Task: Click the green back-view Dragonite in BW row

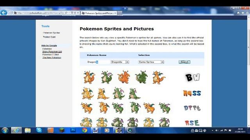Action: [141, 77]
